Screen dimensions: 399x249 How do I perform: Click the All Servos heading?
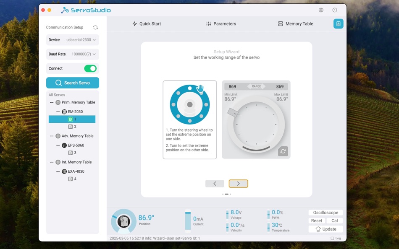(57, 95)
